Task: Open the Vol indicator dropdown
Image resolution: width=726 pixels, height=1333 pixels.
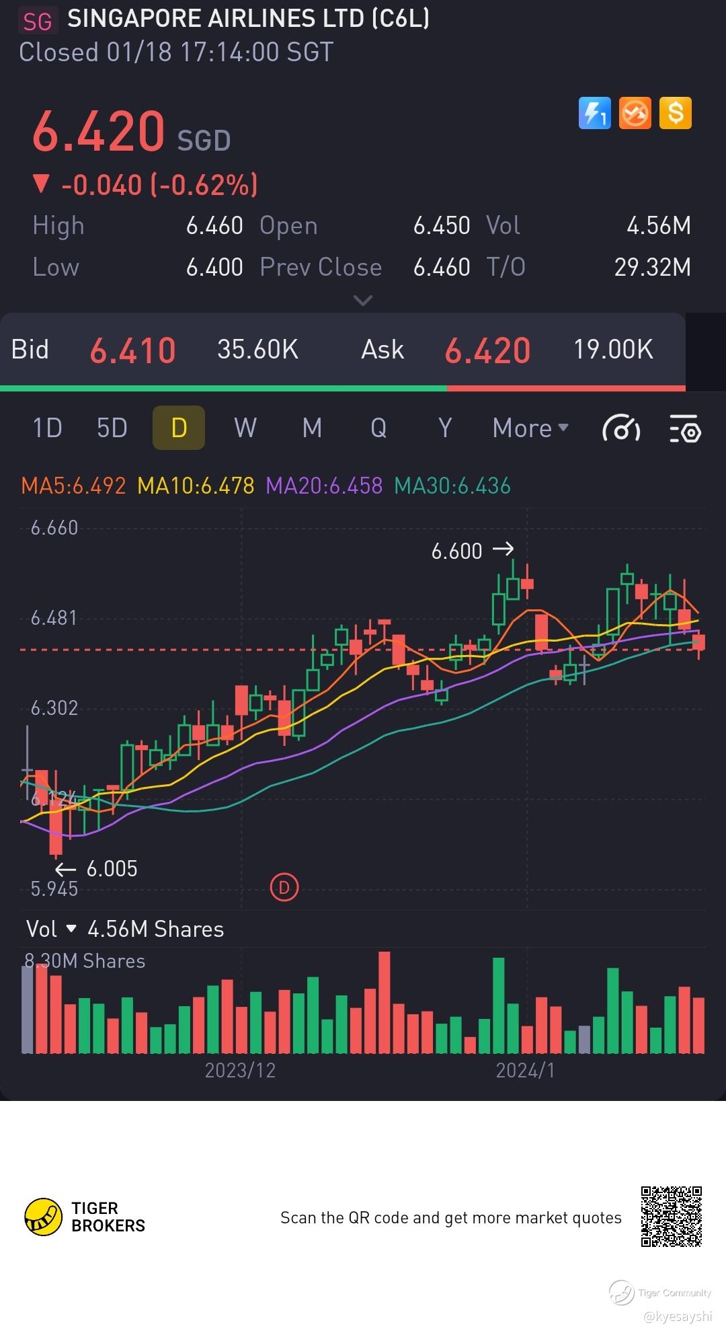Action: 50,929
